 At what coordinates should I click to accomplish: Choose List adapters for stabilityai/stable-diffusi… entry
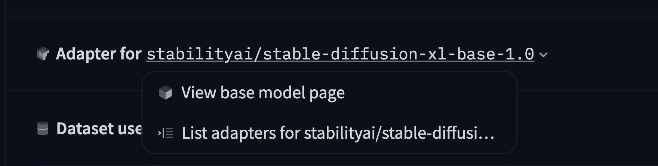tap(338, 133)
